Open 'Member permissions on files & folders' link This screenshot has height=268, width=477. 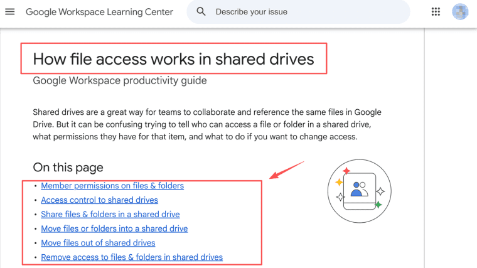[x=112, y=186]
